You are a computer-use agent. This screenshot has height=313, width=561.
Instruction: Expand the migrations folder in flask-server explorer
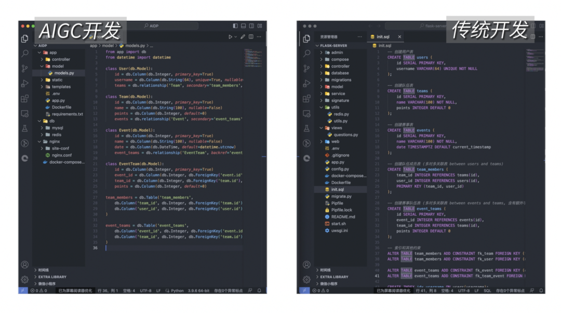322,80
